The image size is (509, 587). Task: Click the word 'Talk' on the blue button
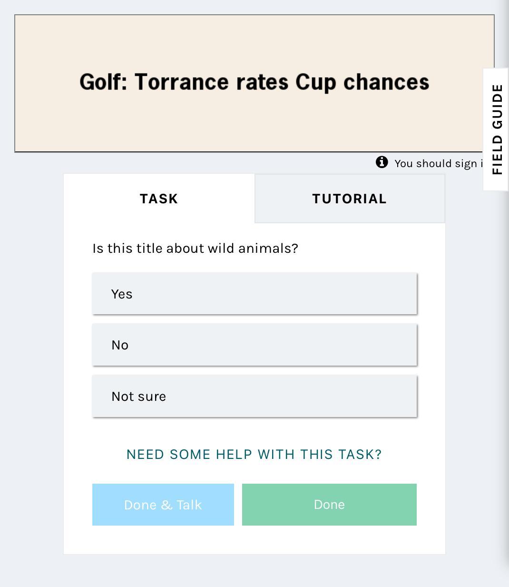[189, 505]
